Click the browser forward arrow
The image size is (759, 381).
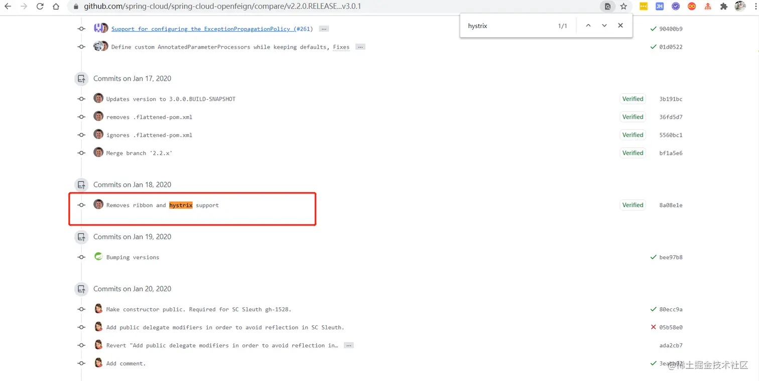[x=24, y=7]
